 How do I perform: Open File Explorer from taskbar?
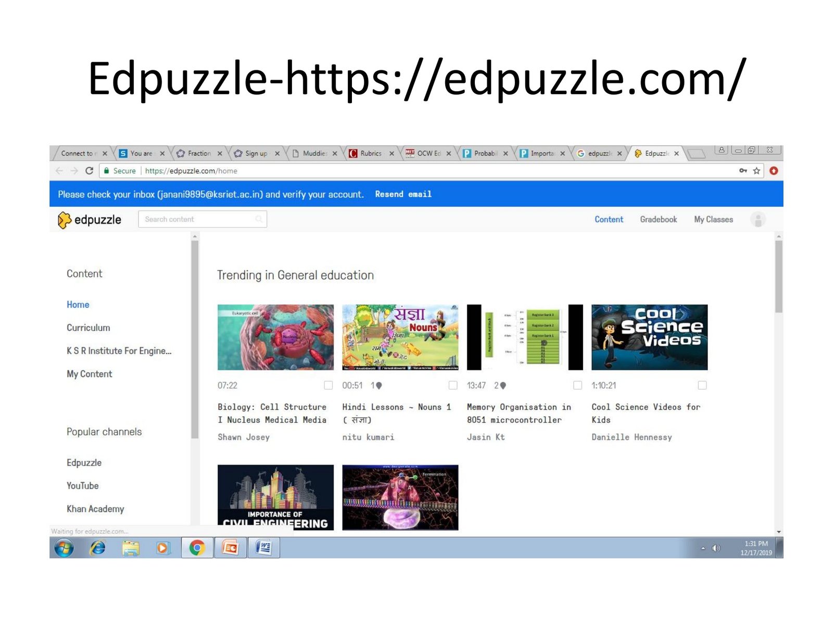[x=131, y=548]
